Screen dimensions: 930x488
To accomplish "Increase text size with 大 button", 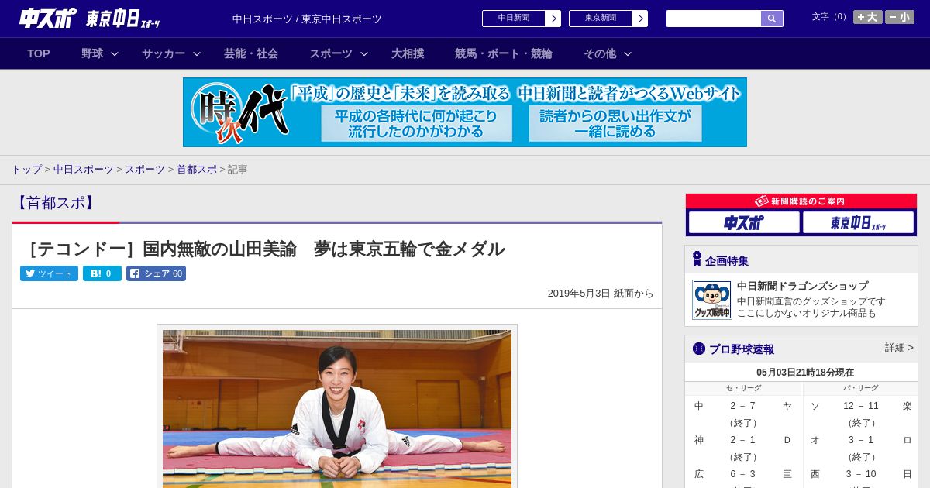I will [867, 17].
